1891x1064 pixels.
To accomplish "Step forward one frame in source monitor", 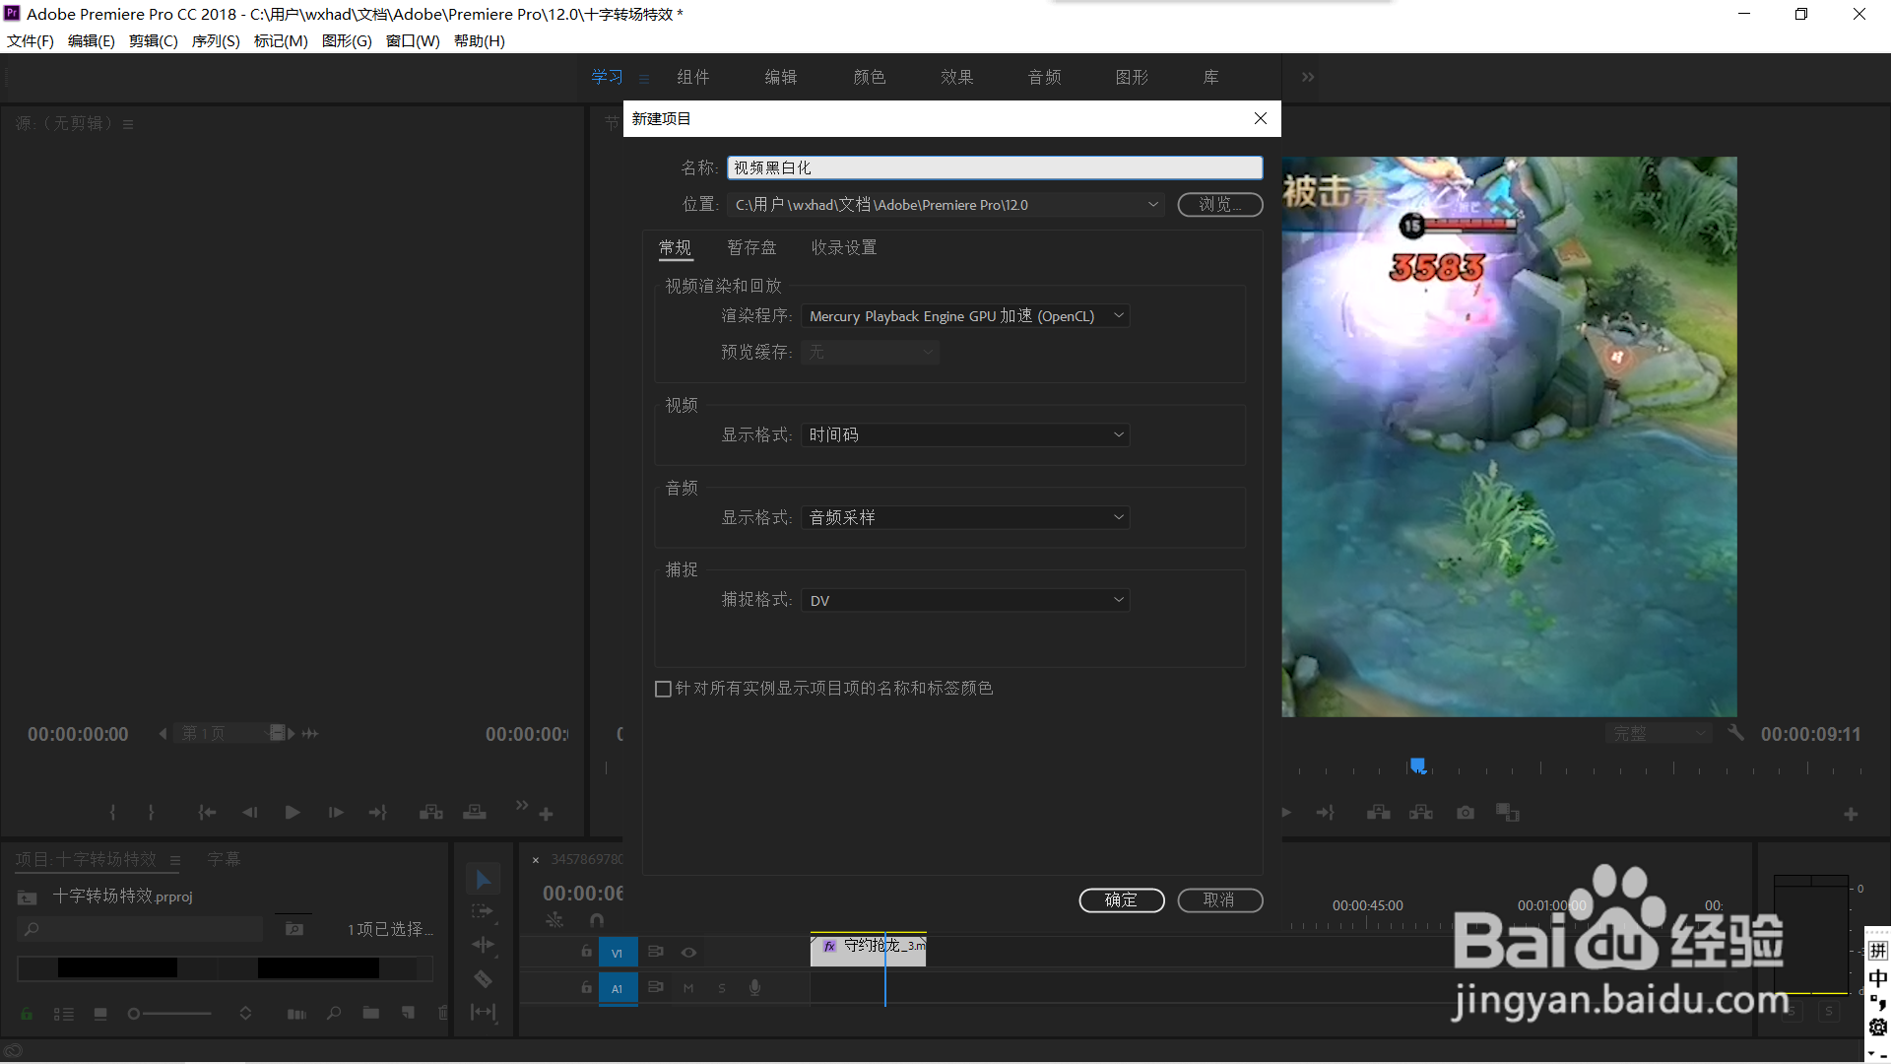I will pyautogui.click(x=336, y=813).
